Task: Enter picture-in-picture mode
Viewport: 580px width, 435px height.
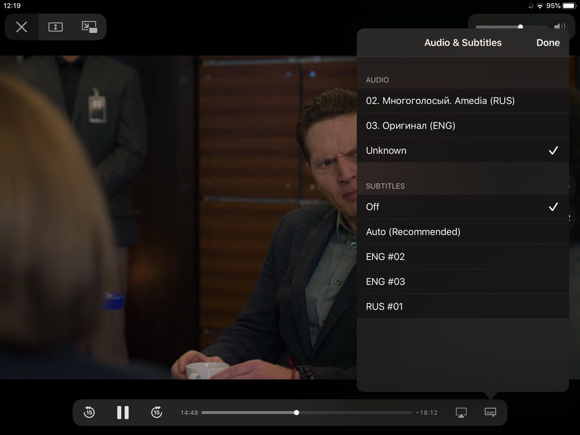Action: (89, 27)
